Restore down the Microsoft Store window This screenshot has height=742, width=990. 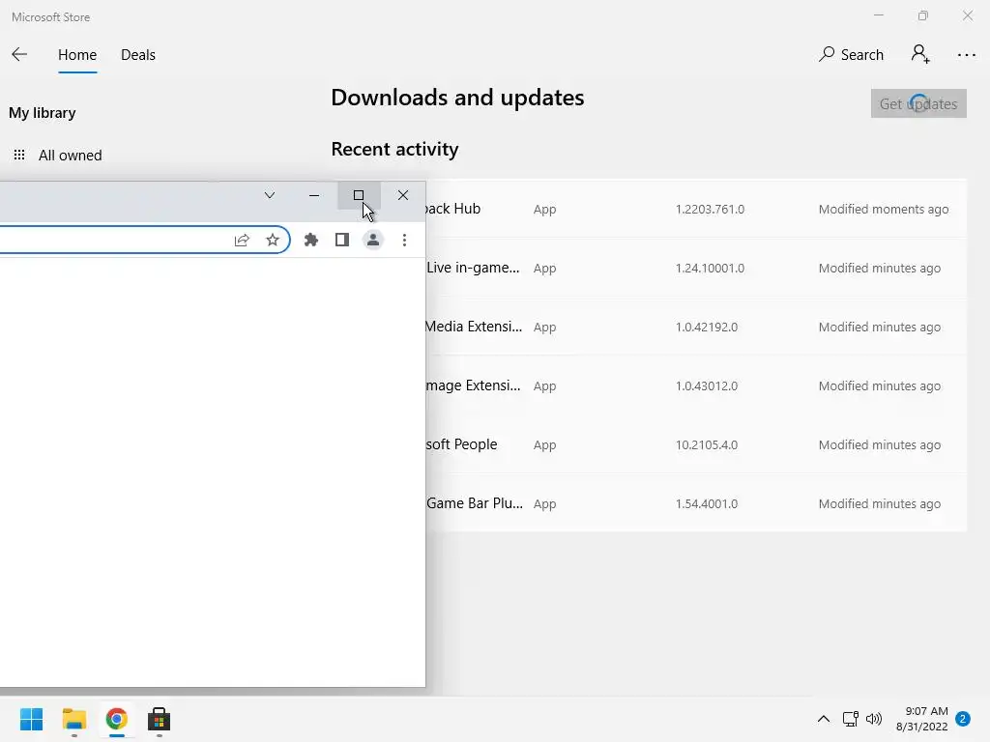point(923,15)
